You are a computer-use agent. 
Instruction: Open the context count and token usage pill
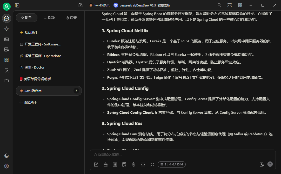pyautogui.click(x=172, y=164)
